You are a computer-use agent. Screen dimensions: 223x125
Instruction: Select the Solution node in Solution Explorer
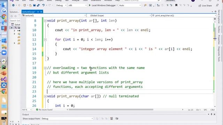click(16, 25)
